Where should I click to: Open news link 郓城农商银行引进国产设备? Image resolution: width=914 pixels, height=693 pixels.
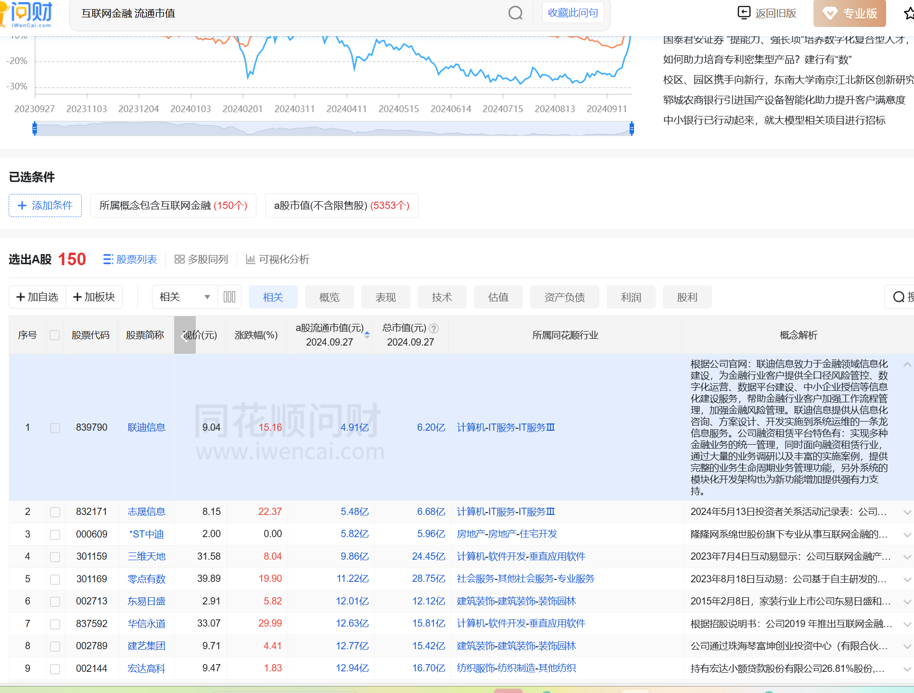[x=784, y=100]
